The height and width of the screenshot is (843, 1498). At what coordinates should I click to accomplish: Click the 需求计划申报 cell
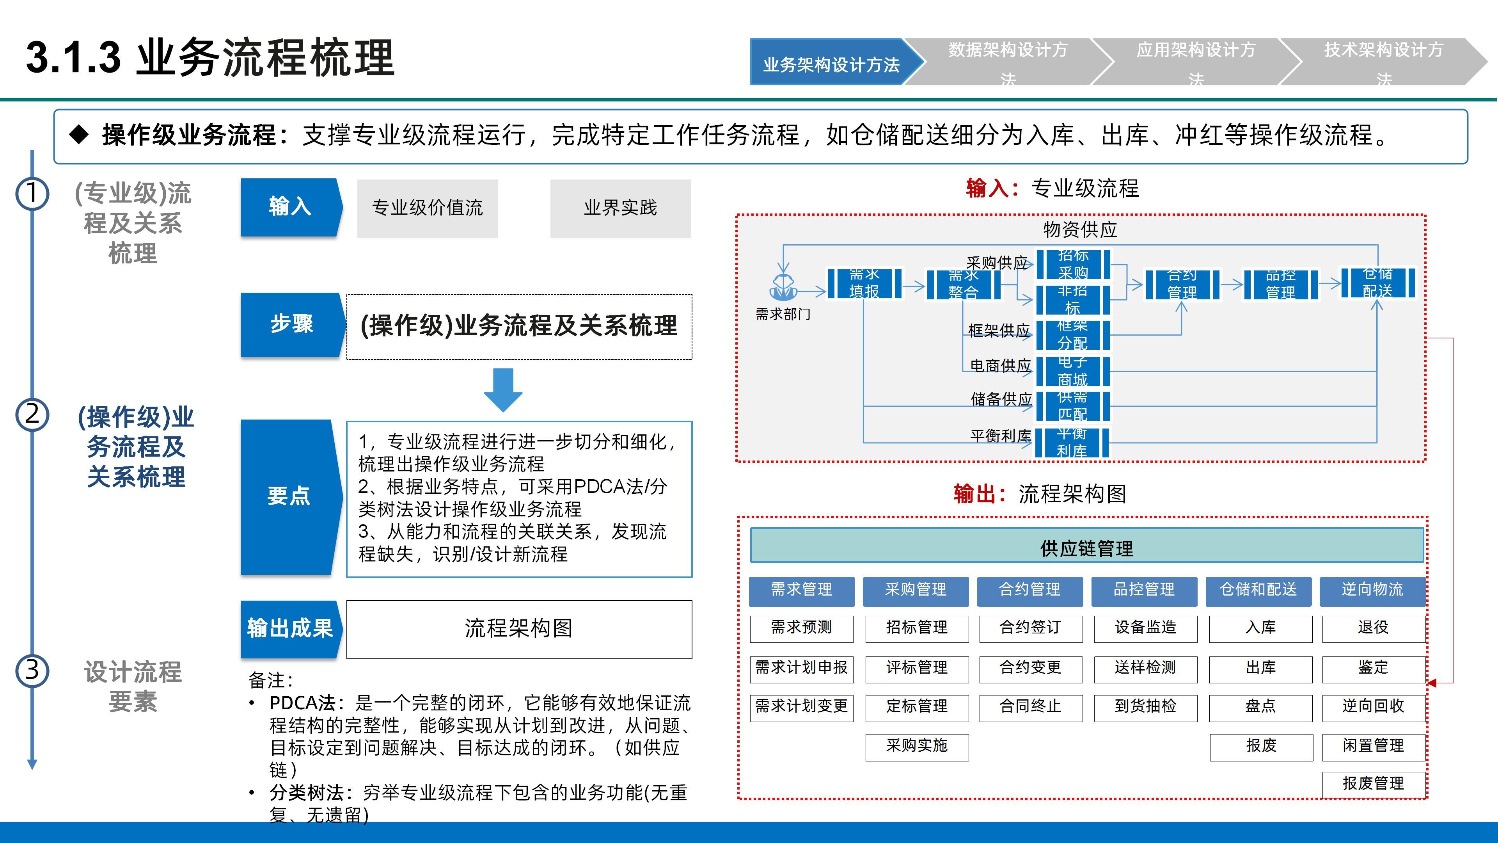[801, 669]
